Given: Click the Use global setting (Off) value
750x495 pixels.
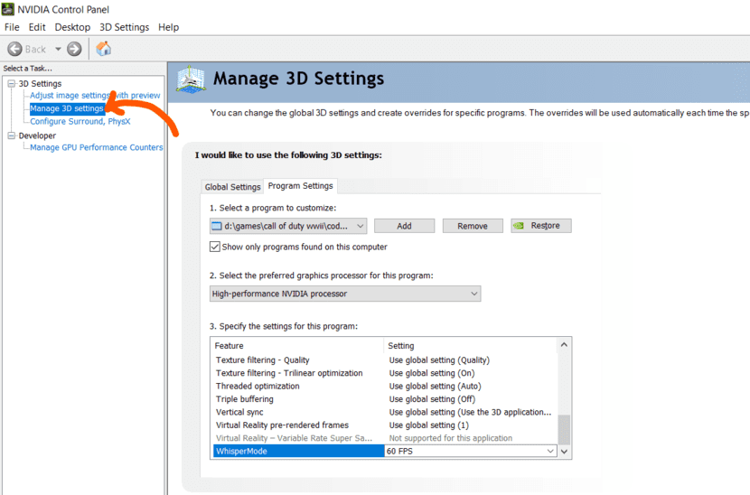Looking at the screenshot, I should pyautogui.click(x=432, y=399).
